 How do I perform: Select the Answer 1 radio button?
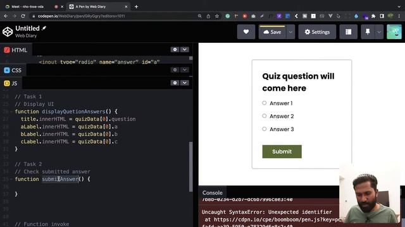click(x=265, y=103)
